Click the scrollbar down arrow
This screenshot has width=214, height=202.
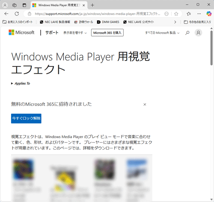211,199
